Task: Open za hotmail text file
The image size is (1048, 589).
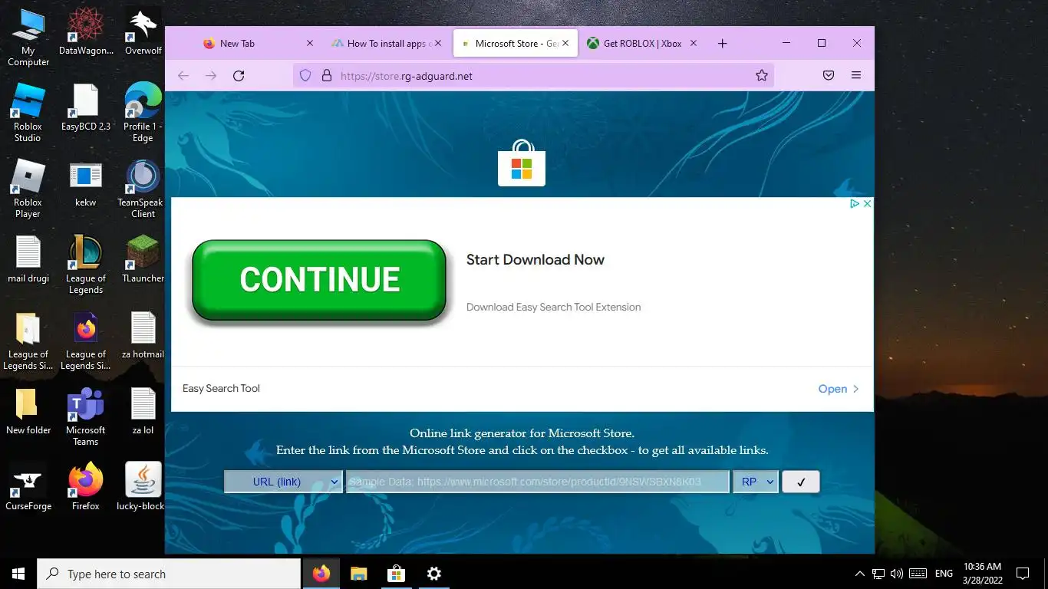Action: point(143,335)
